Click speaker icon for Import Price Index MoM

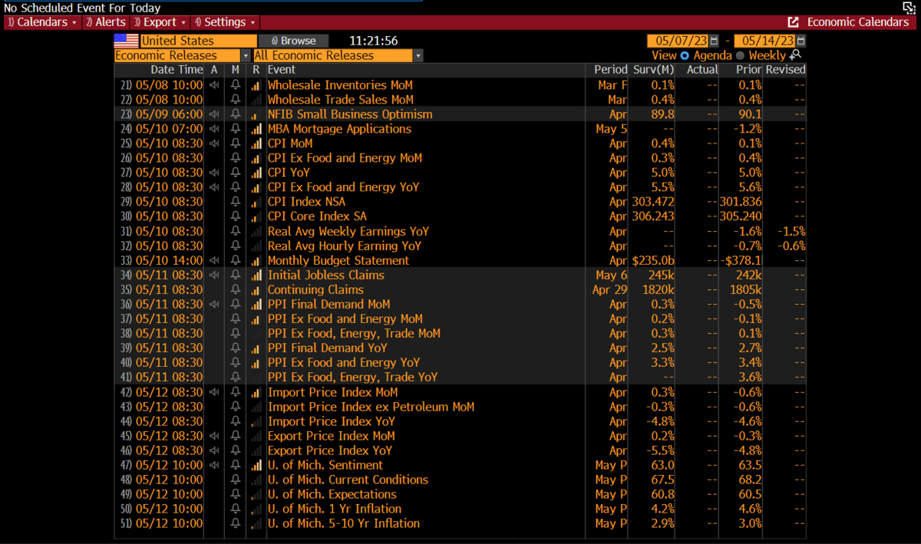[x=214, y=392]
